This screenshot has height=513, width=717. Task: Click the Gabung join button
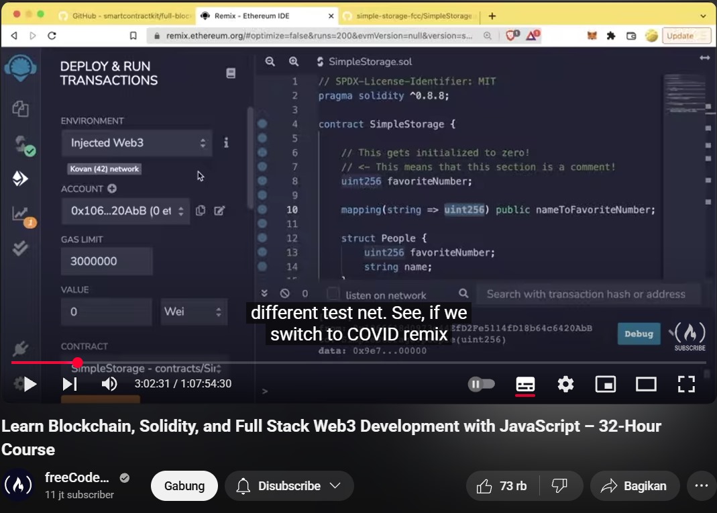point(184,485)
